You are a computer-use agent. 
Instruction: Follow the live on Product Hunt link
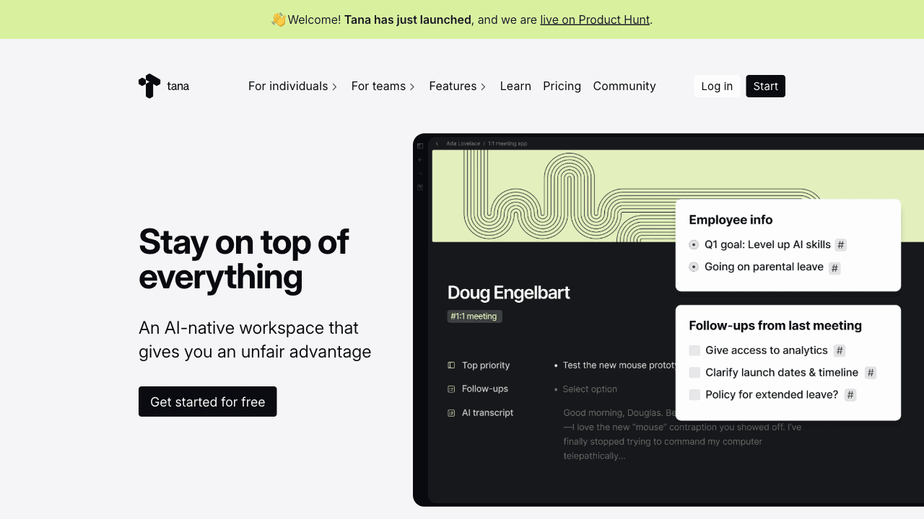pos(595,19)
